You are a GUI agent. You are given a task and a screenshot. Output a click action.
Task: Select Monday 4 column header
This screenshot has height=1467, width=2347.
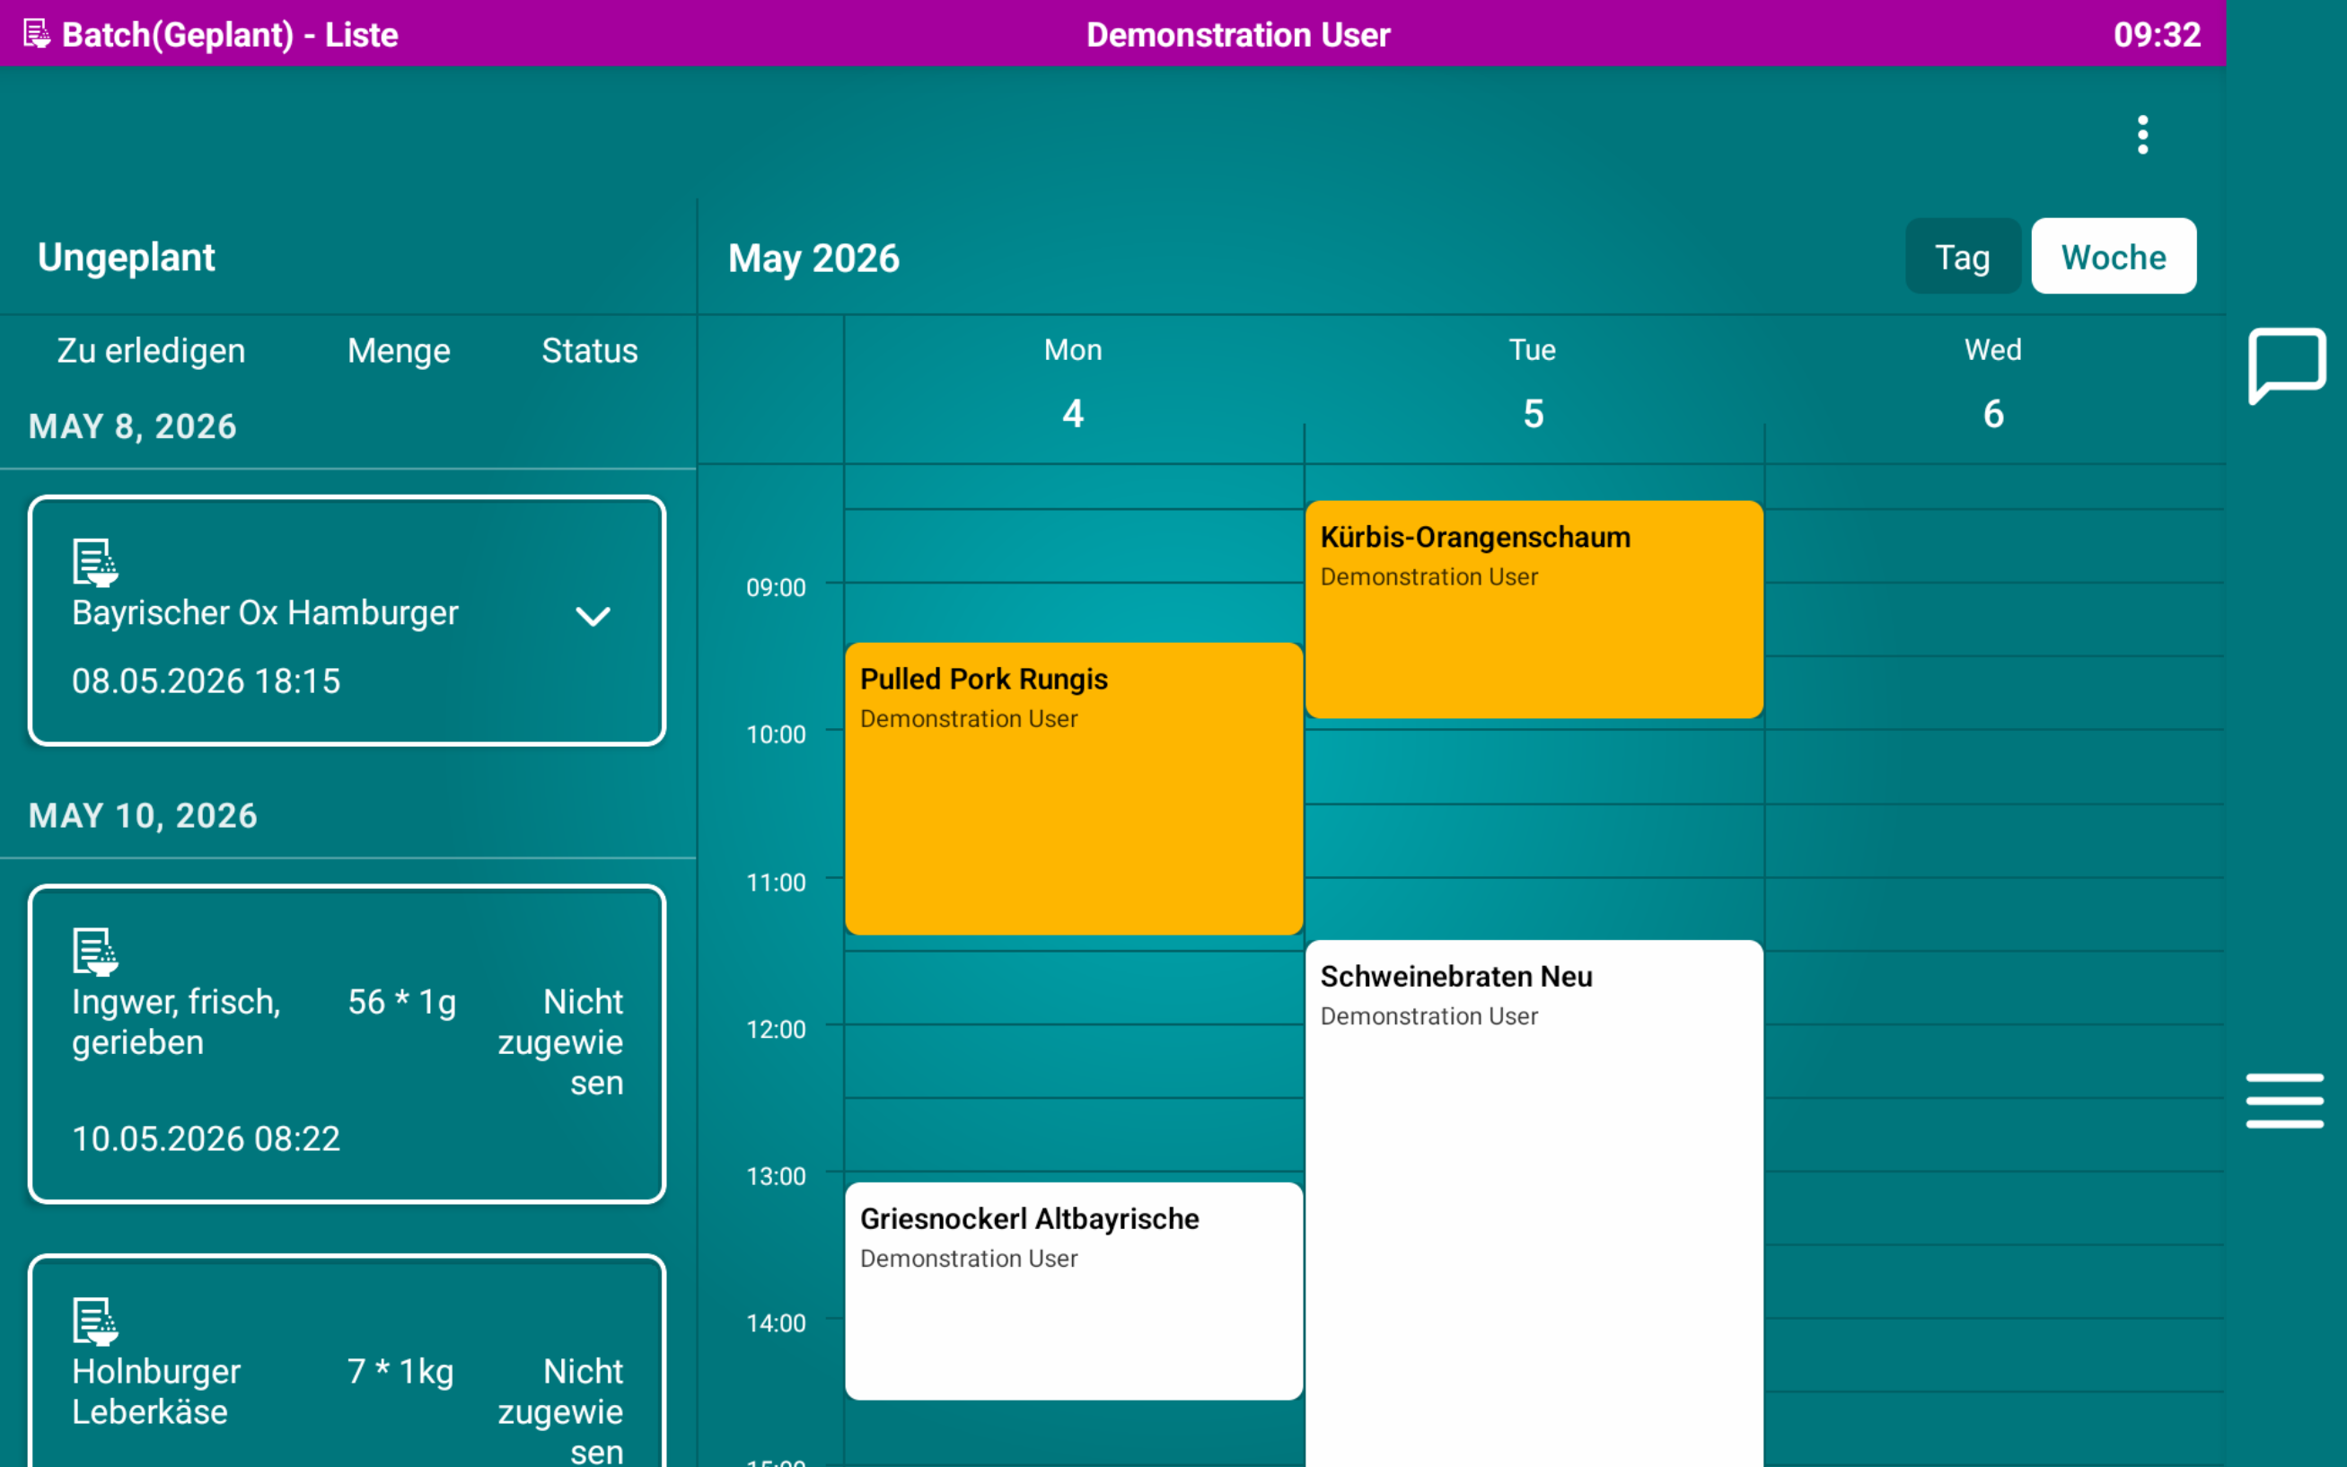1073,388
